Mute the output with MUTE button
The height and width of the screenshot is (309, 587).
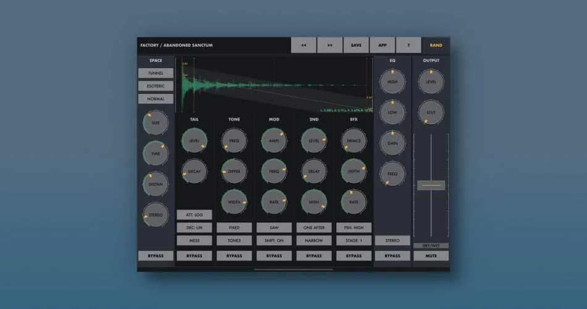(431, 256)
